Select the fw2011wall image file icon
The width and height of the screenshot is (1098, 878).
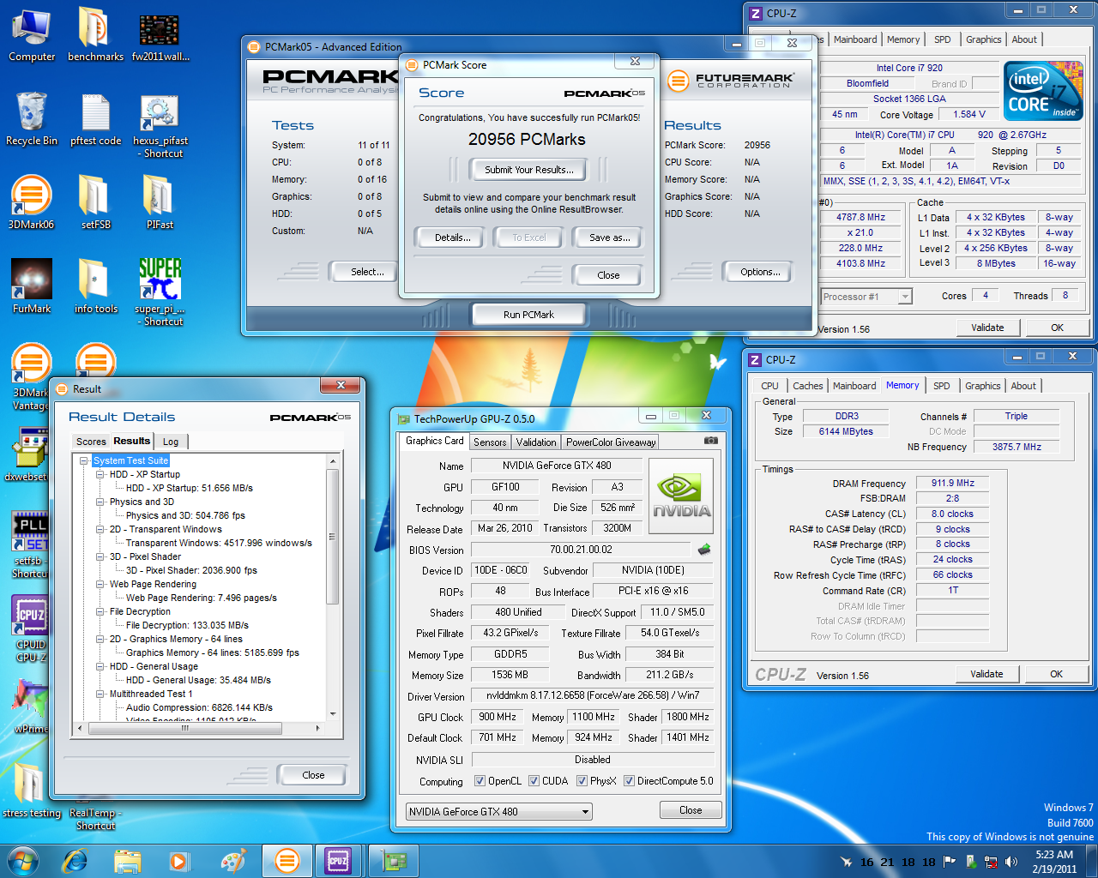pyautogui.click(x=160, y=35)
